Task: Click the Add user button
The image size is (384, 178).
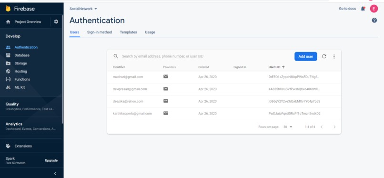Action: pyautogui.click(x=306, y=56)
